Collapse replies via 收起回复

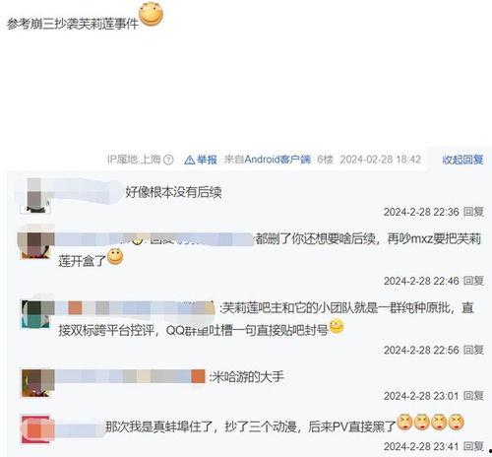coord(462,160)
